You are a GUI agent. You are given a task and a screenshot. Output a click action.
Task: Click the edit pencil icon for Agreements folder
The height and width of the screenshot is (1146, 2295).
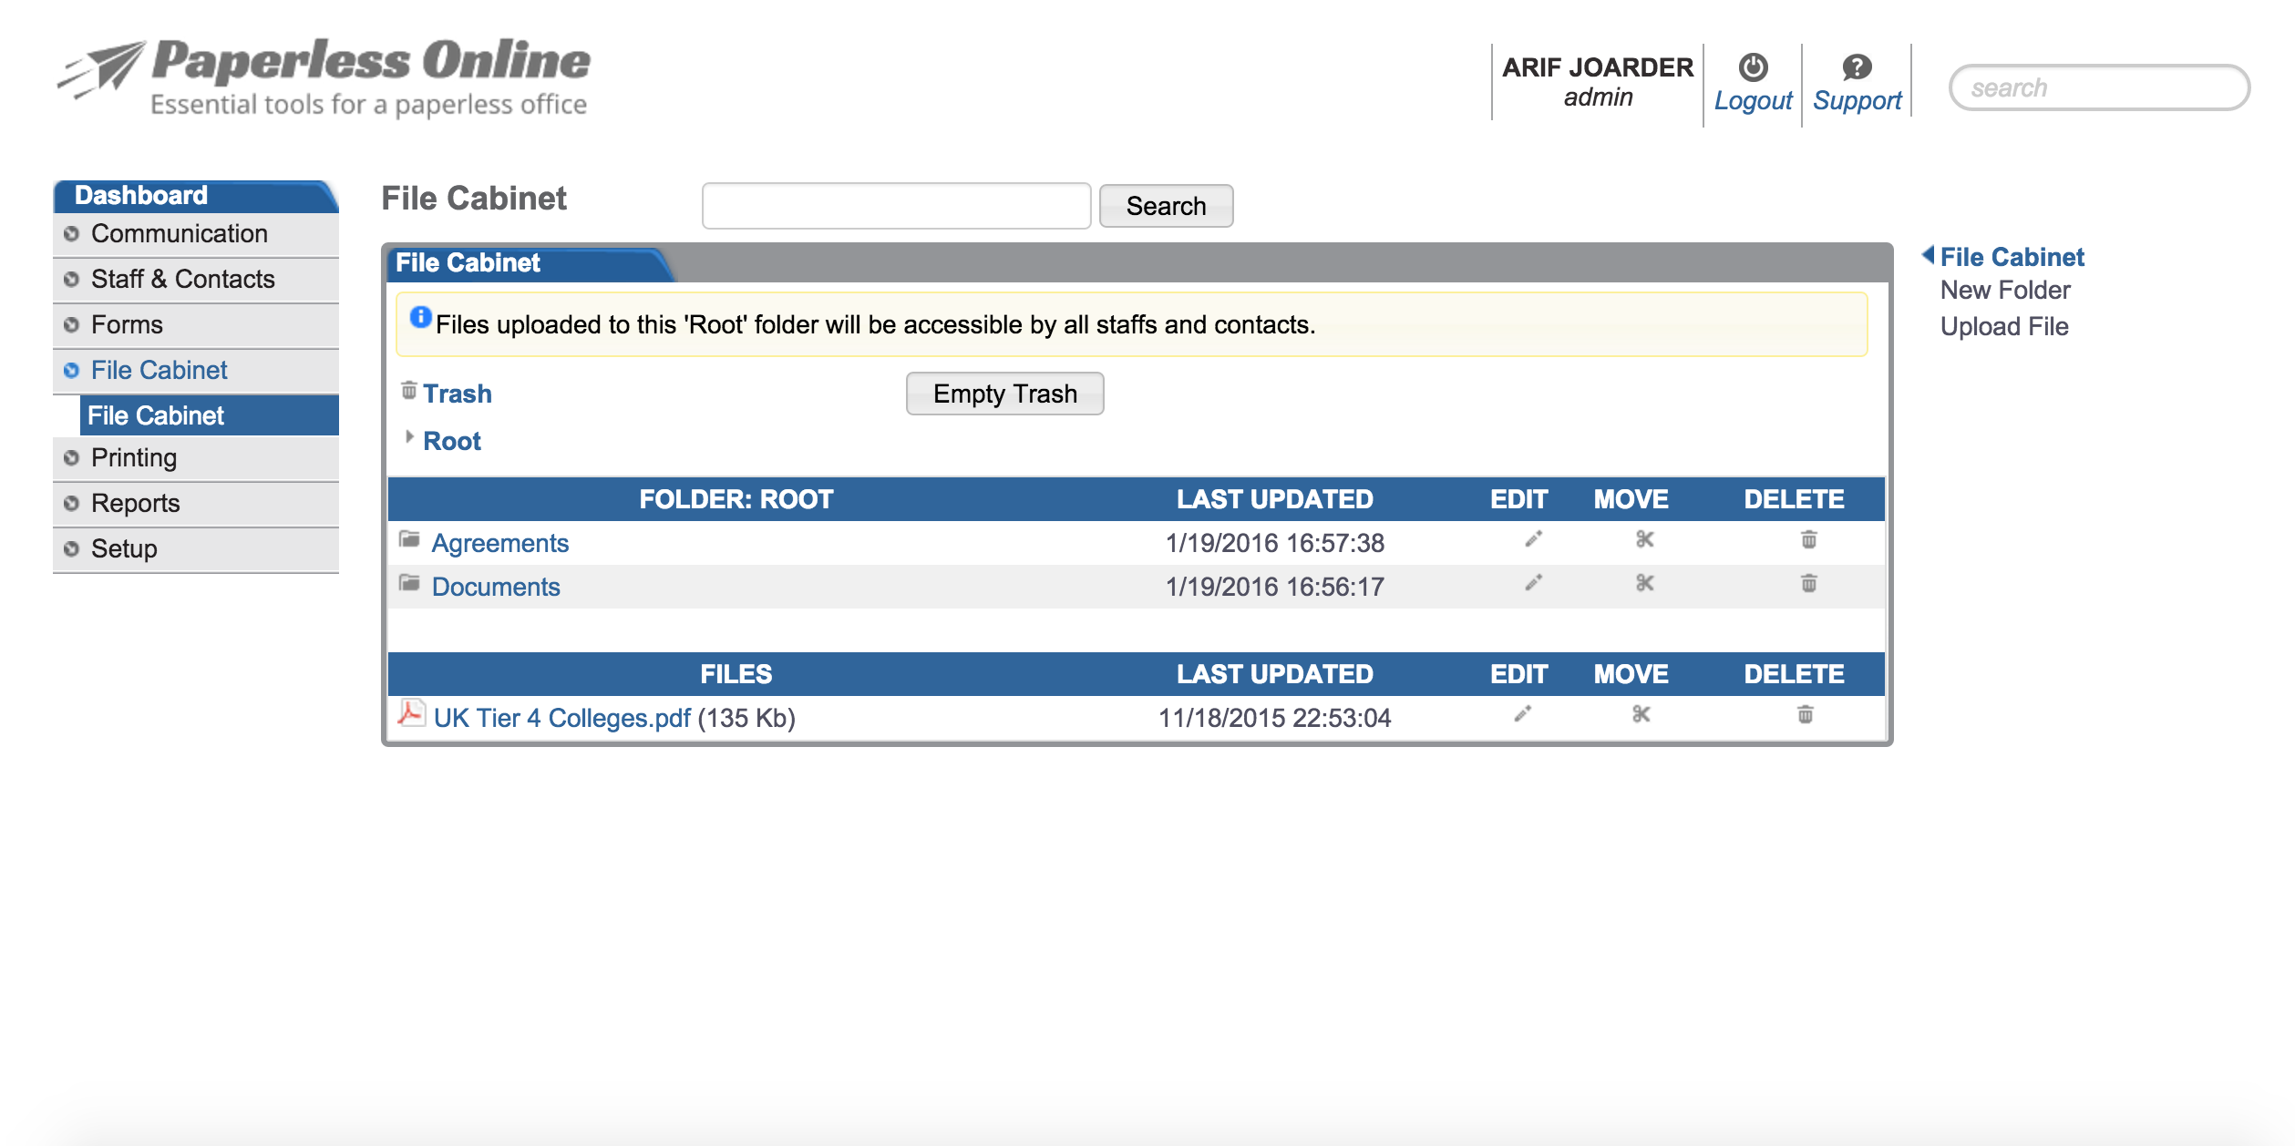pos(1535,540)
